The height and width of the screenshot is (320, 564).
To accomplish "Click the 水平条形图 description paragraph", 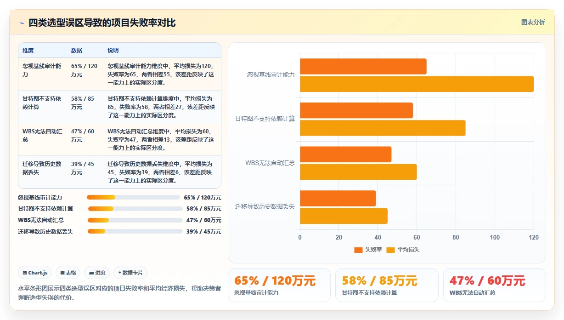I will [119, 293].
